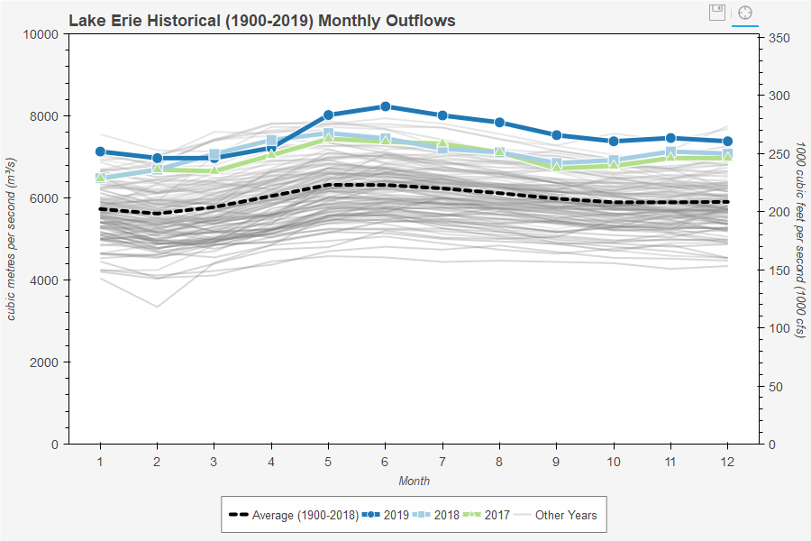Select the crosshair zoom tool icon
The image size is (811, 541).
pos(746,13)
